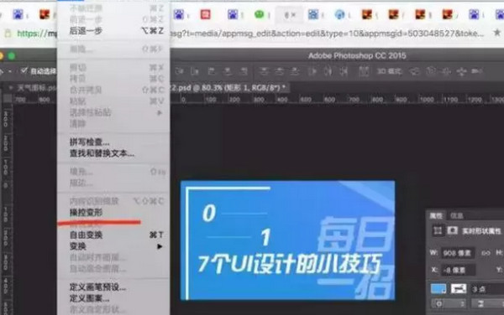Click the blue banner artwork on canvas
The width and height of the screenshot is (504, 315).
287,240
